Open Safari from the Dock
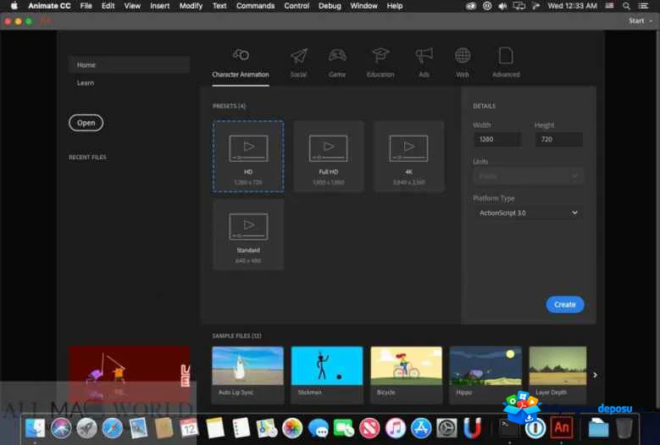This screenshot has width=660, height=445. coord(113,428)
